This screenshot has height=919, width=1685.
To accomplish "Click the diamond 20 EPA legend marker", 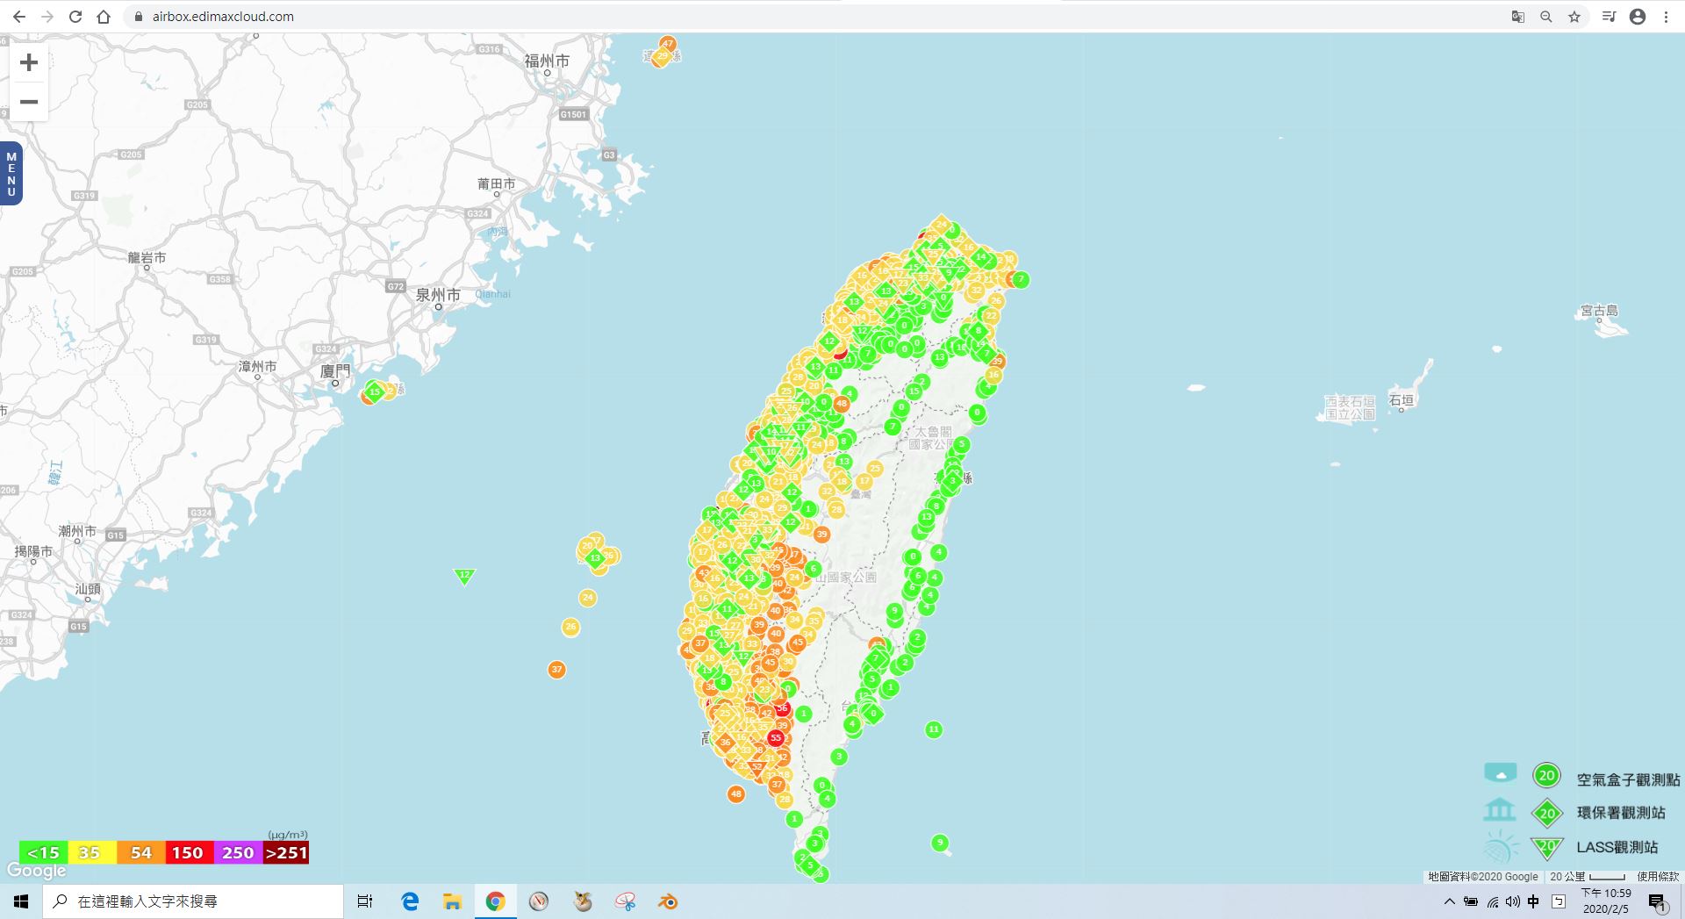I will click(x=1547, y=813).
